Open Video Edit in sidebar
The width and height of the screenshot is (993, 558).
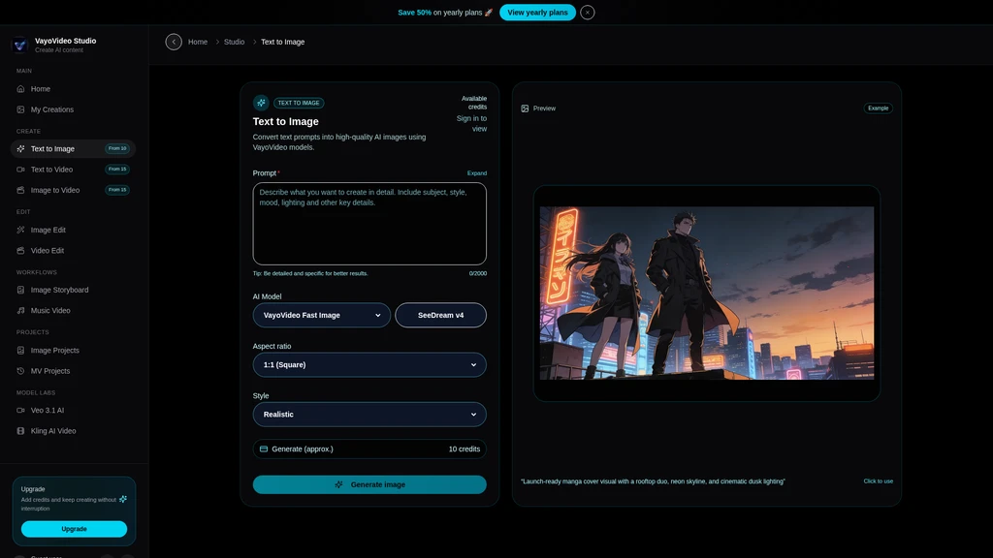73,251
